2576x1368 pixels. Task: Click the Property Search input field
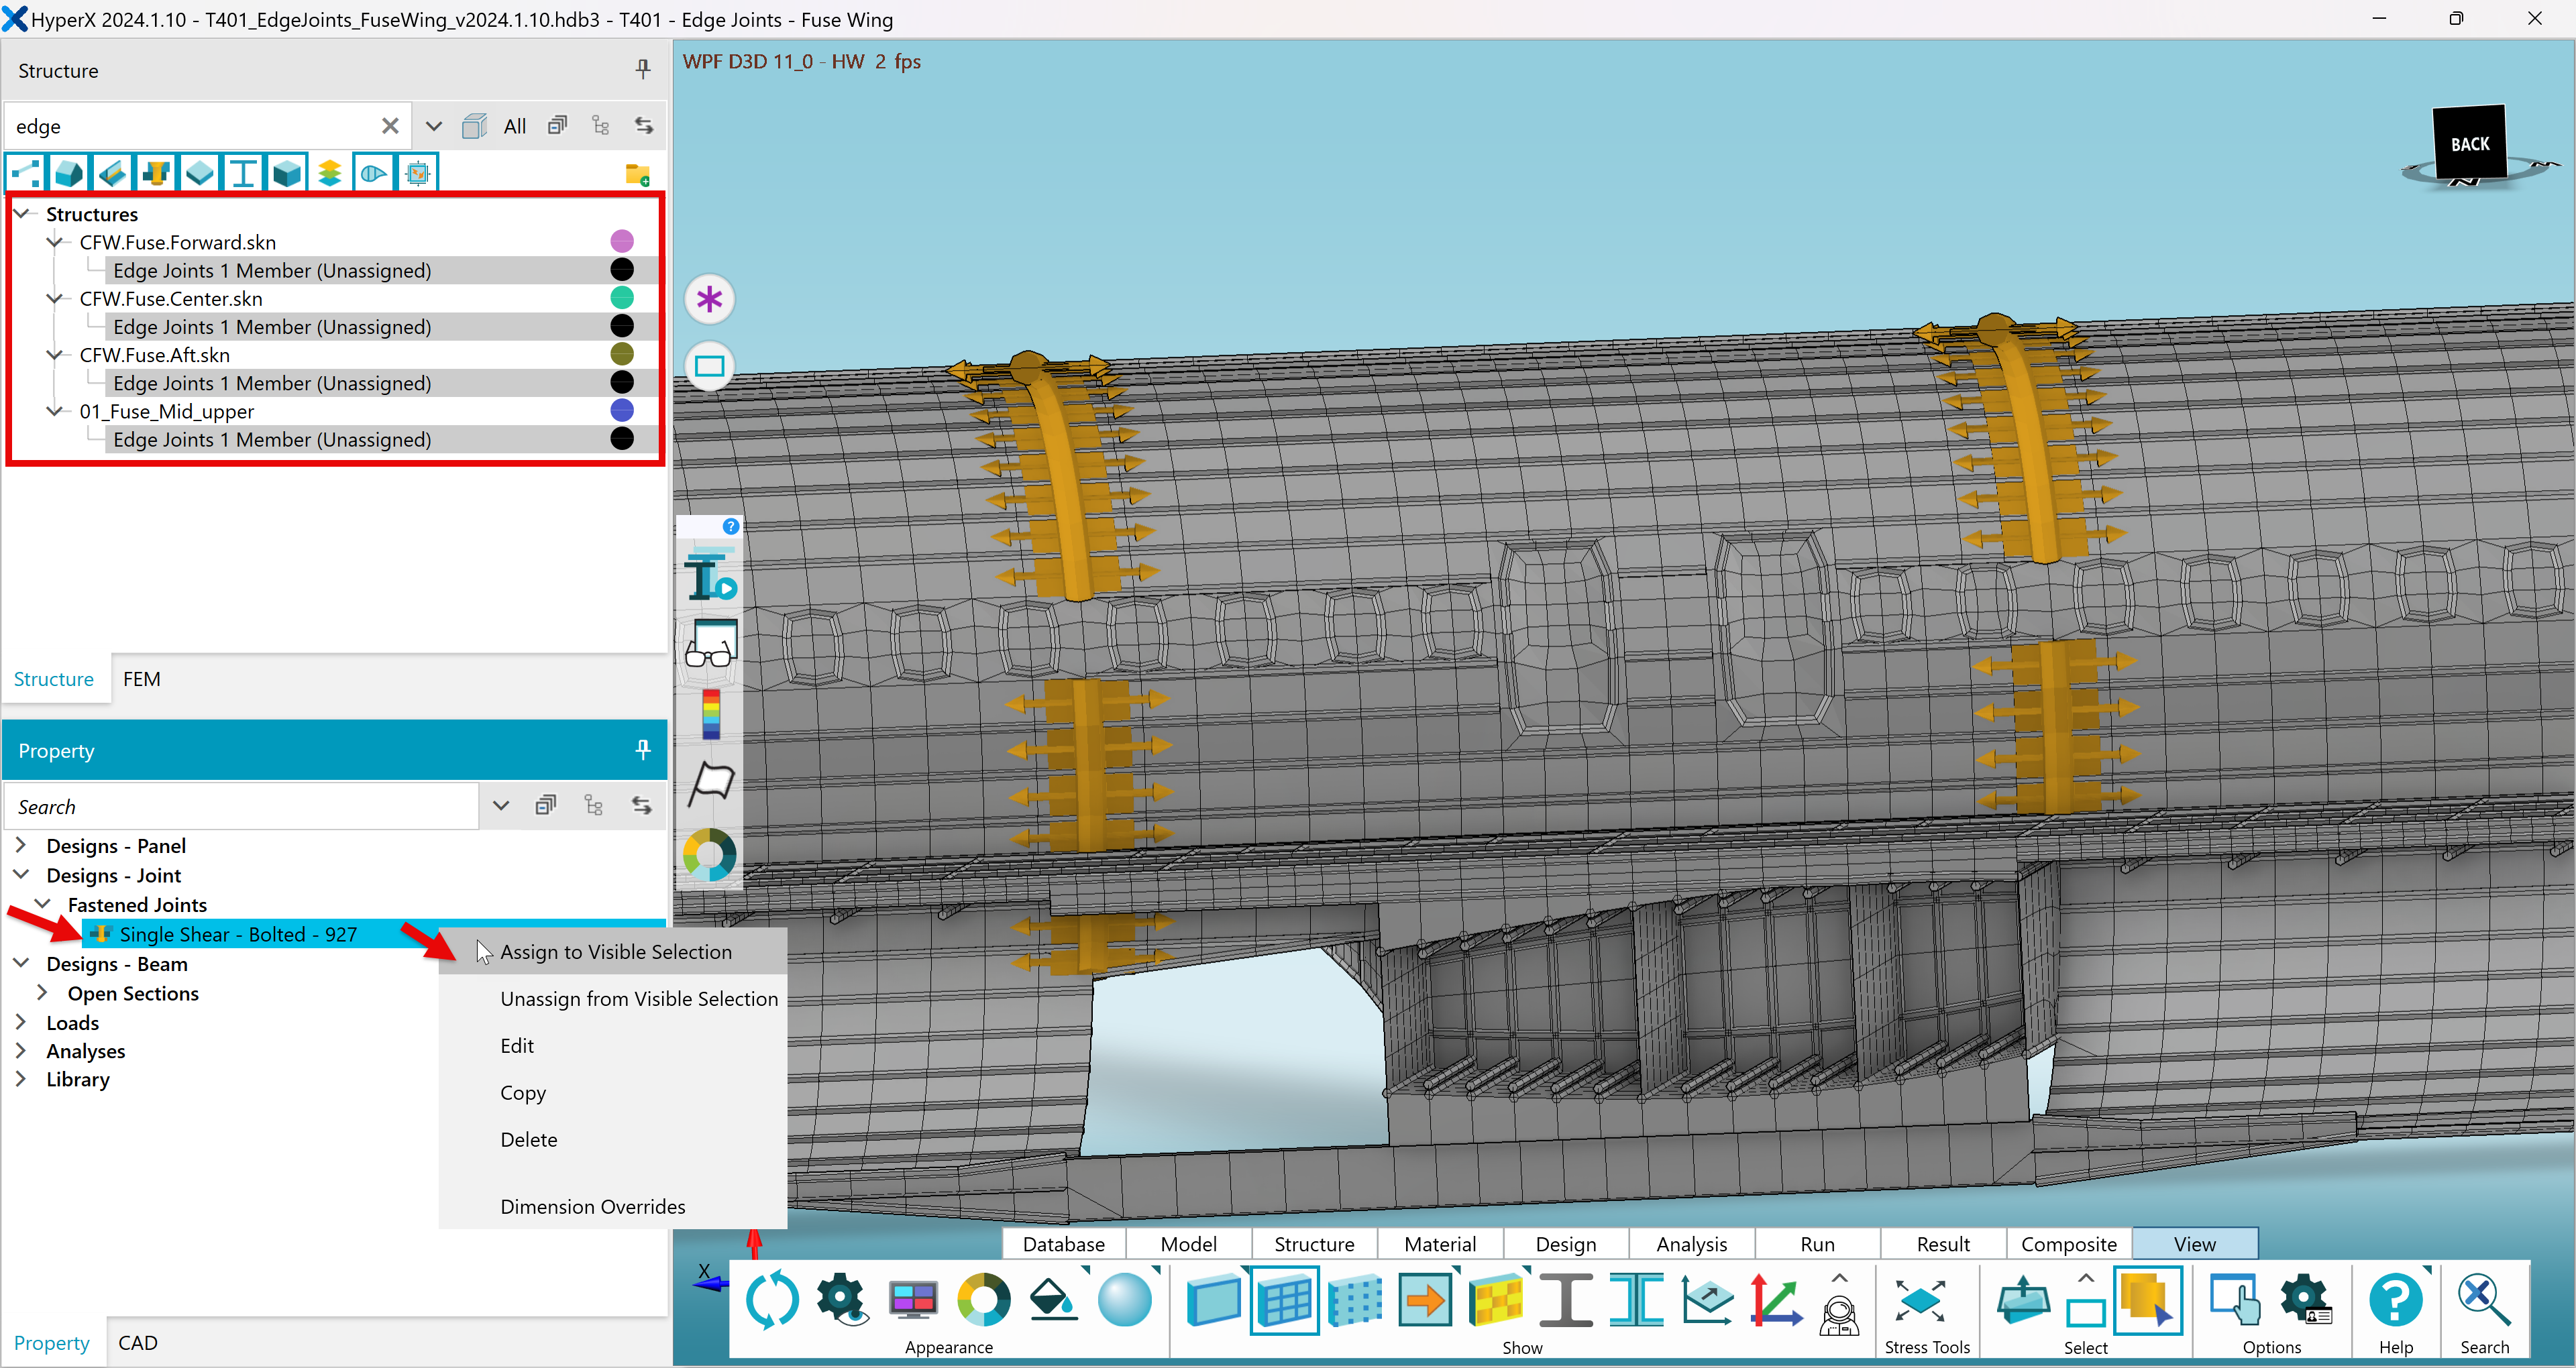coord(242,807)
